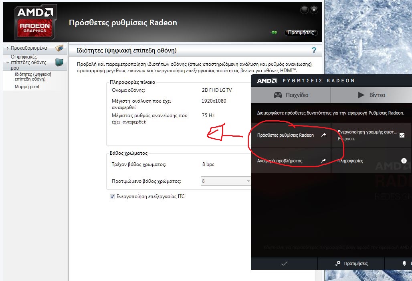
Task: Click the arrow icon beside Πρόσθετες ρυθμίσεις Radeon
Action: (x=324, y=135)
